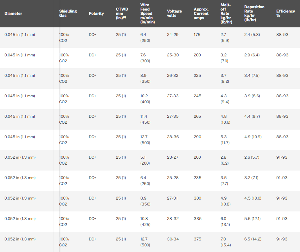The height and width of the screenshot is (252, 300).
Task: Click the 10.8 (425) wire feed speed cell
Action: click(145, 221)
